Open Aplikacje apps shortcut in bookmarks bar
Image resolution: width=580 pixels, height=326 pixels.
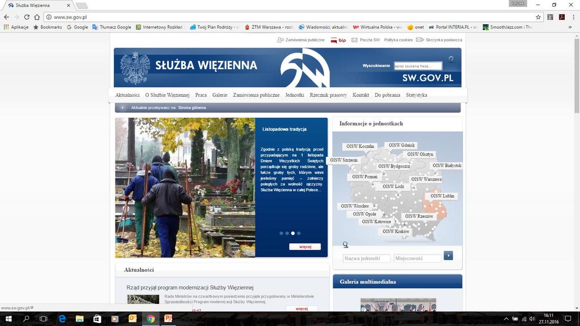click(16, 27)
